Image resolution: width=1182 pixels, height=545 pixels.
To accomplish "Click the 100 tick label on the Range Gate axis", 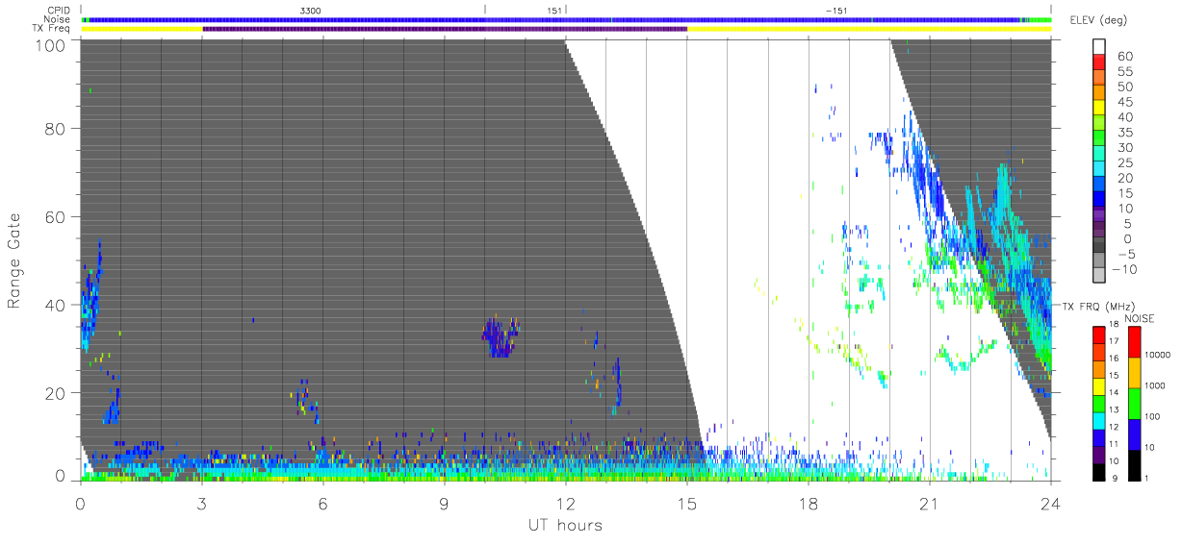I will [x=50, y=44].
